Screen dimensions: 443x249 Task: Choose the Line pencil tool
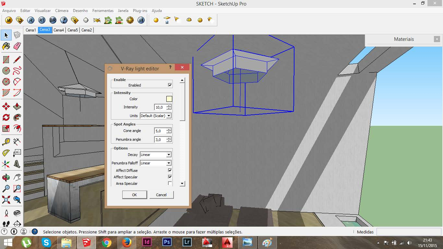pos(17,60)
